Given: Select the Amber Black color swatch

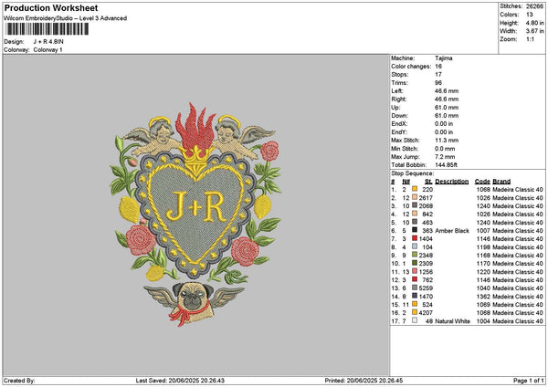Looking at the screenshot, I should pyautogui.click(x=415, y=231).
